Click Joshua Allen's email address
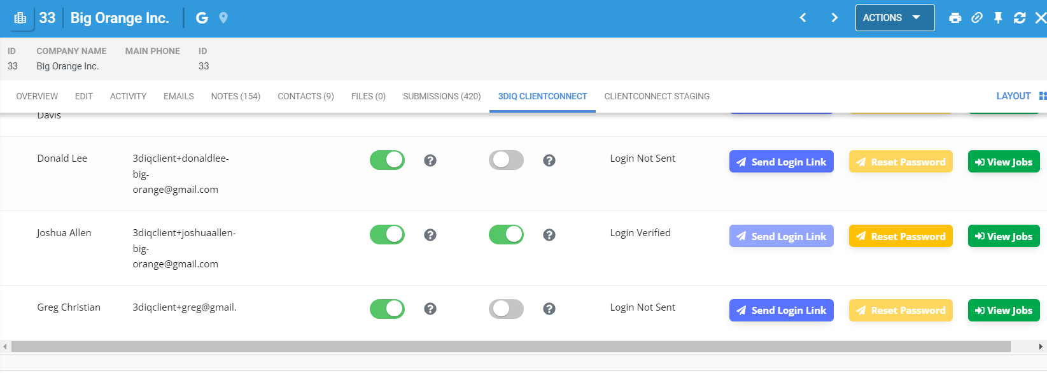The width and height of the screenshot is (1047, 373). pos(184,248)
